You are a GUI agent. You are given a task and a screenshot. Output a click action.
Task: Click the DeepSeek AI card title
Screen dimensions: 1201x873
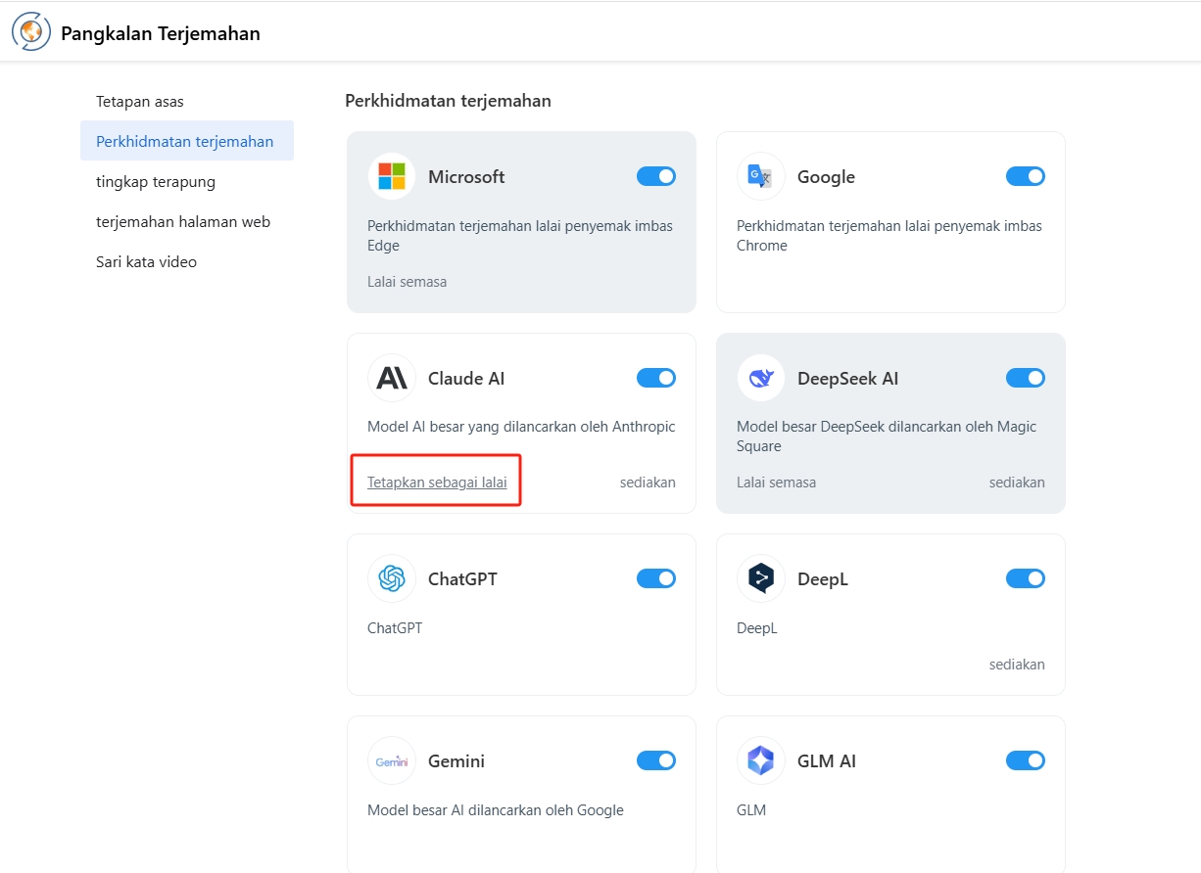[847, 378]
